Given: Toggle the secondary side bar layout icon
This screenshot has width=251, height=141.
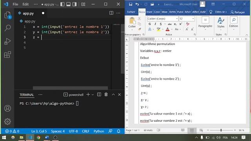Looking at the screenshot, I should point(75,4).
